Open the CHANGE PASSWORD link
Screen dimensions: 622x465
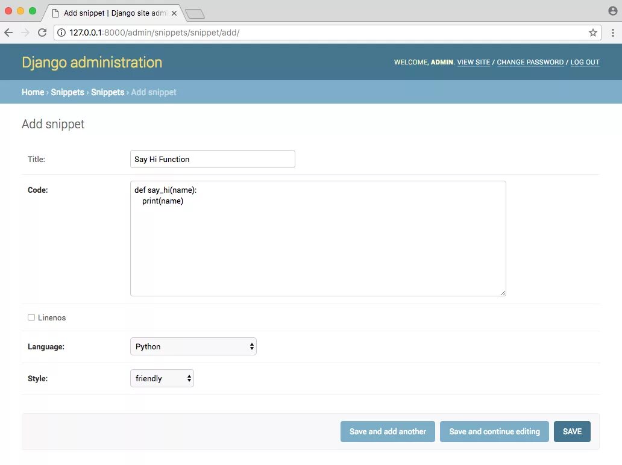pos(530,62)
